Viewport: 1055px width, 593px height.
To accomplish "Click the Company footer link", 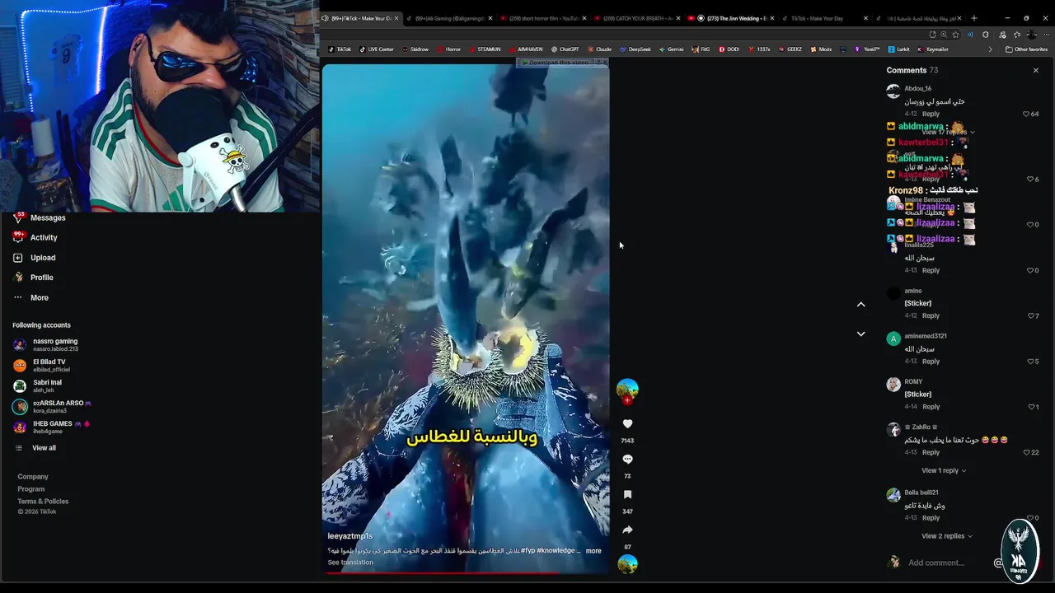I will 33,477.
